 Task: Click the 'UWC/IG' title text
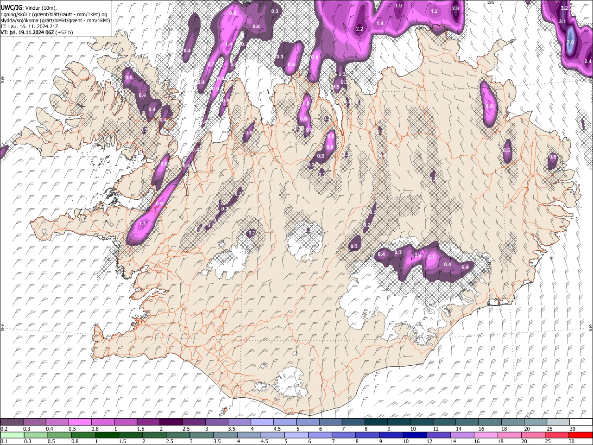(11, 7)
